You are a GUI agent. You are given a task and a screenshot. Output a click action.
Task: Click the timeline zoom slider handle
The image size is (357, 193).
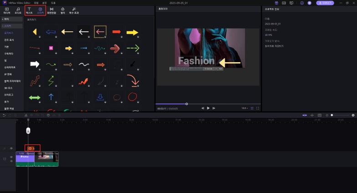332,115
